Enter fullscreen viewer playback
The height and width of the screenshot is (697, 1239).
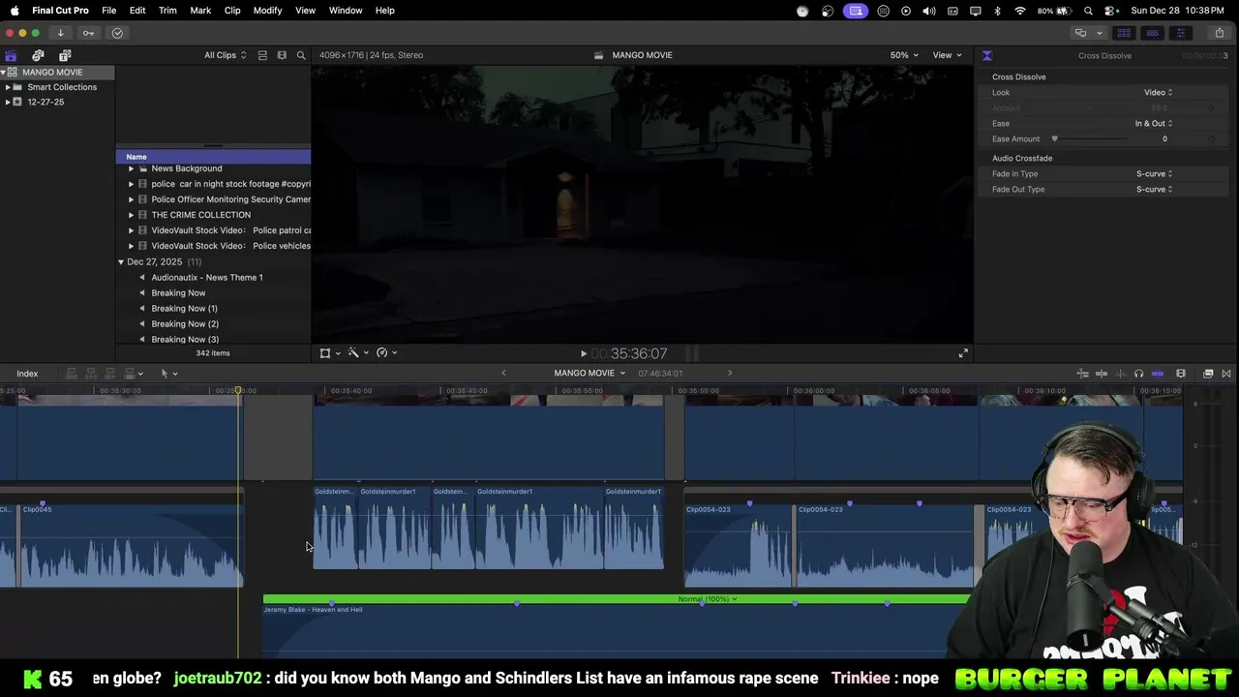coord(963,353)
